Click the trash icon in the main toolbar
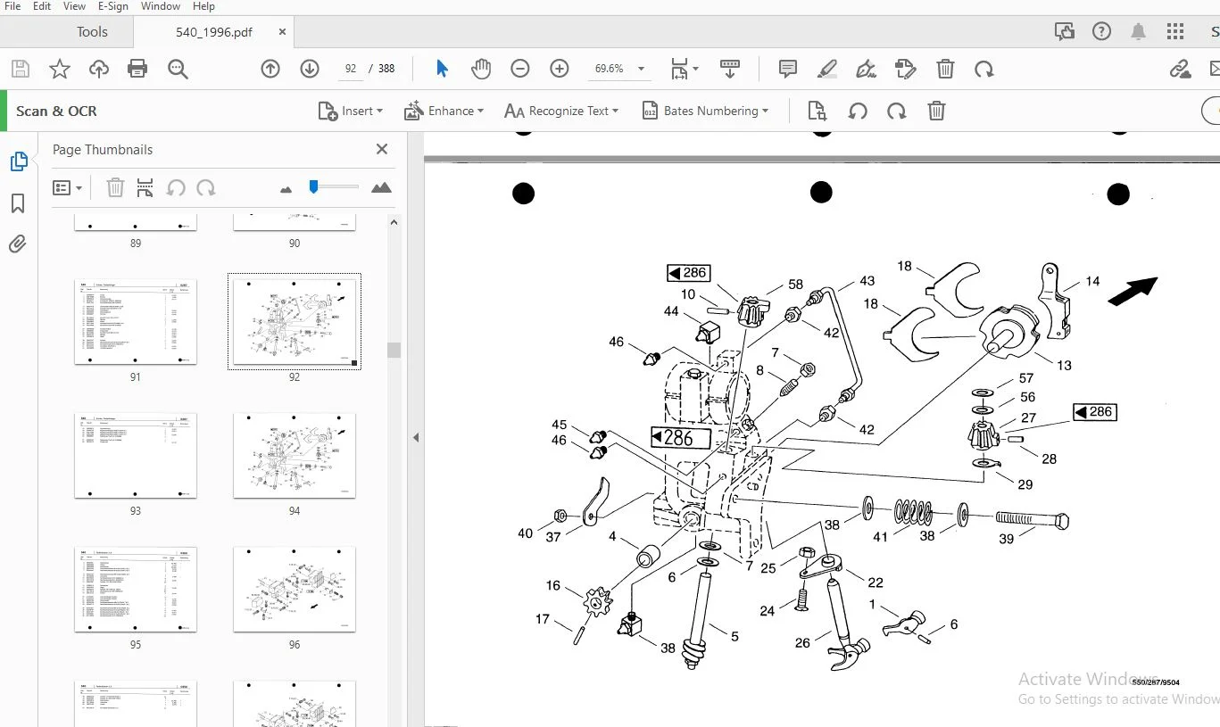This screenshot has width=1220, height=727. [x=945, y=69]
